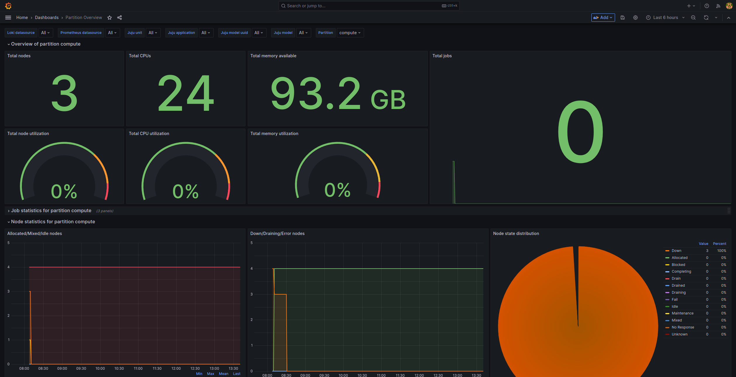Sort legend by Percent column header
The height and width of the screenshot is (377, 736).
coord(719,244)
